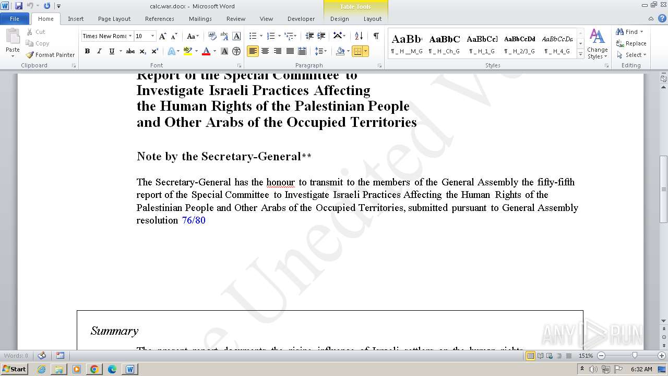Open the File tab
Image resolution: width=668 pixels, height=376 pixels.
[x=15, y=19]
